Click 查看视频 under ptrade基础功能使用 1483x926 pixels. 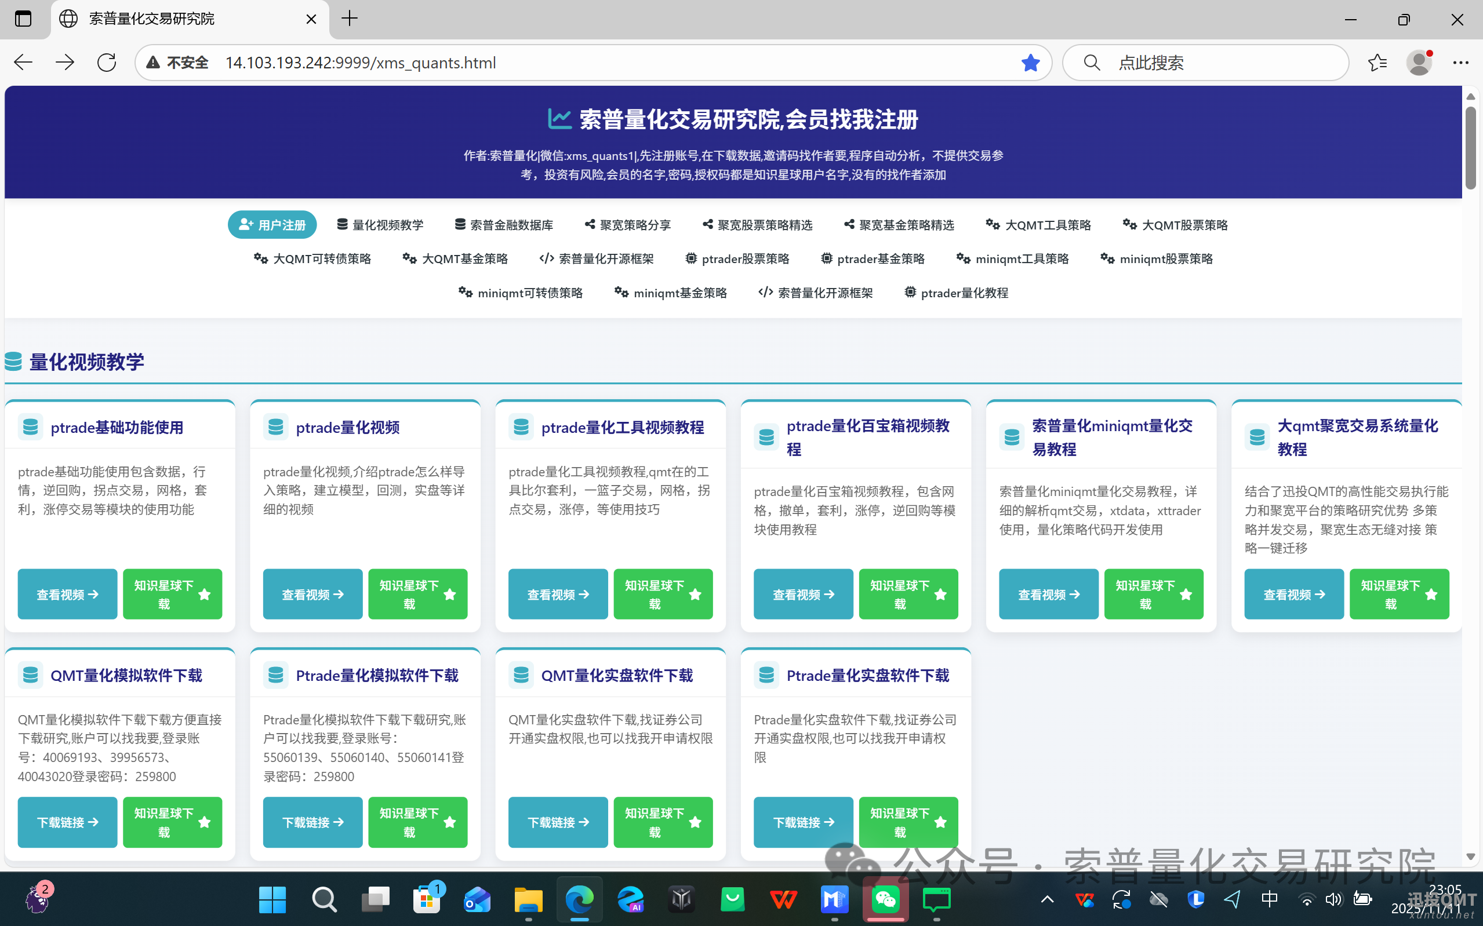tap(67, 594)
